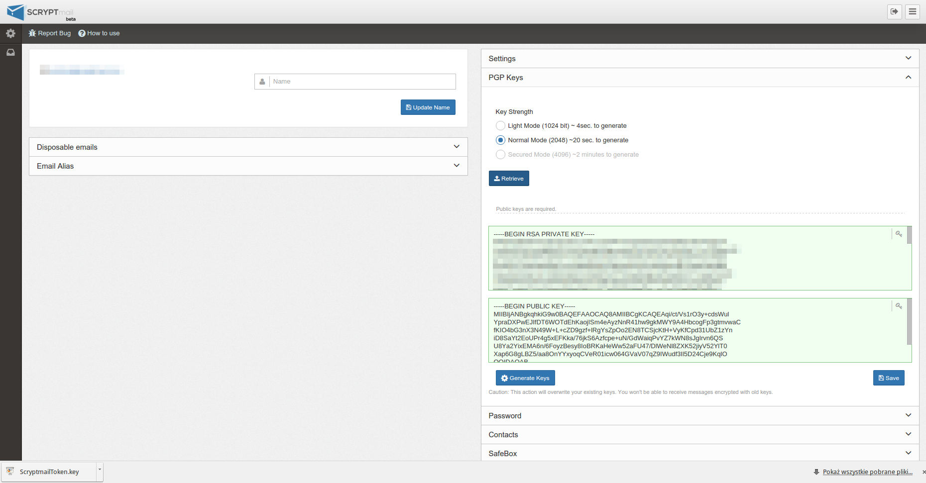This screenshot has height=483, width=926.
Task: Close the downloads bar
Action: click(924, 472)
